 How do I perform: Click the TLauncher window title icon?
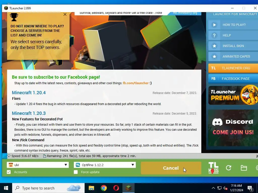pos(6,8)
